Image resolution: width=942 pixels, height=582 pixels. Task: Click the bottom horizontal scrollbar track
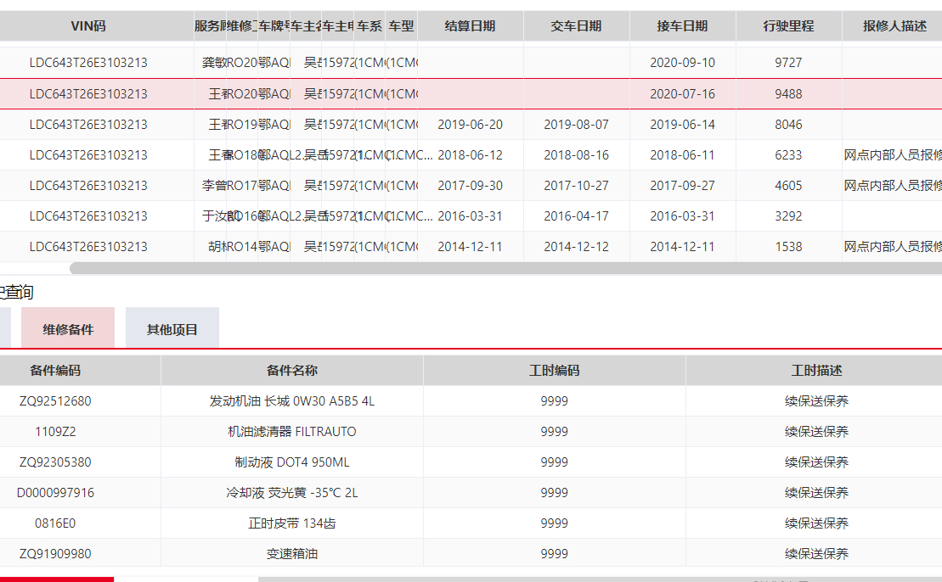click(601, 579)
